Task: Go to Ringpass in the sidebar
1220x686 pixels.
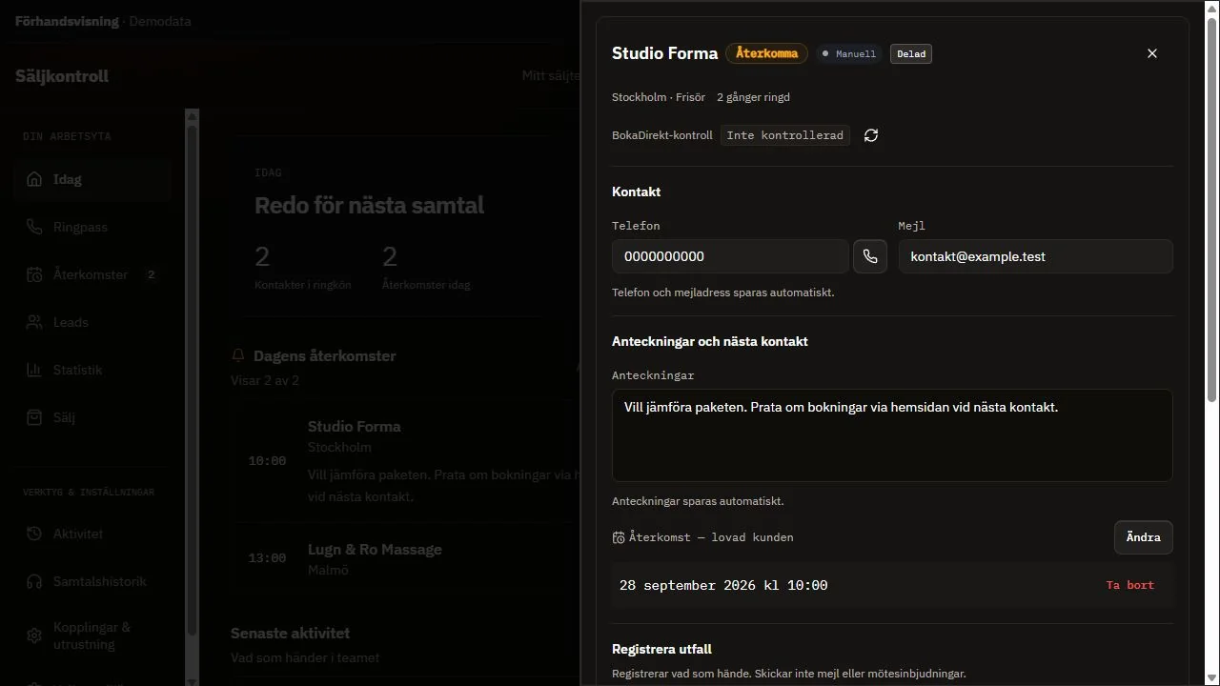Action: click(x=92, y=227)
